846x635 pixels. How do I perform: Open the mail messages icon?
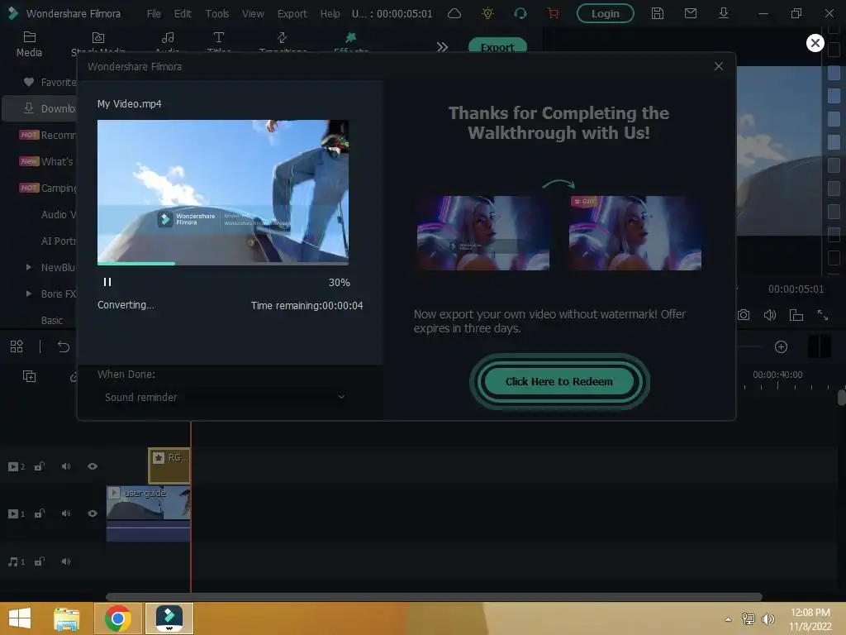click(691, 13)
